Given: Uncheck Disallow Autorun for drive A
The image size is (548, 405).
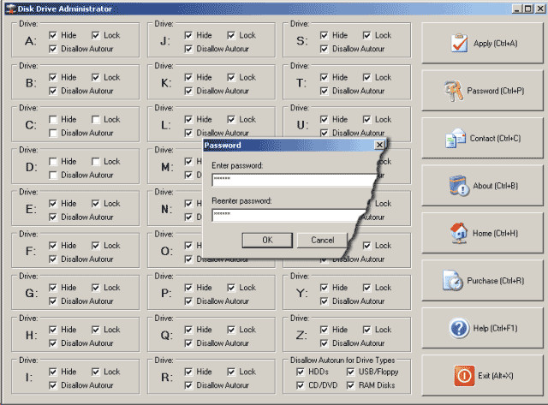Looking at the screenshot, I should coord(55,49).
